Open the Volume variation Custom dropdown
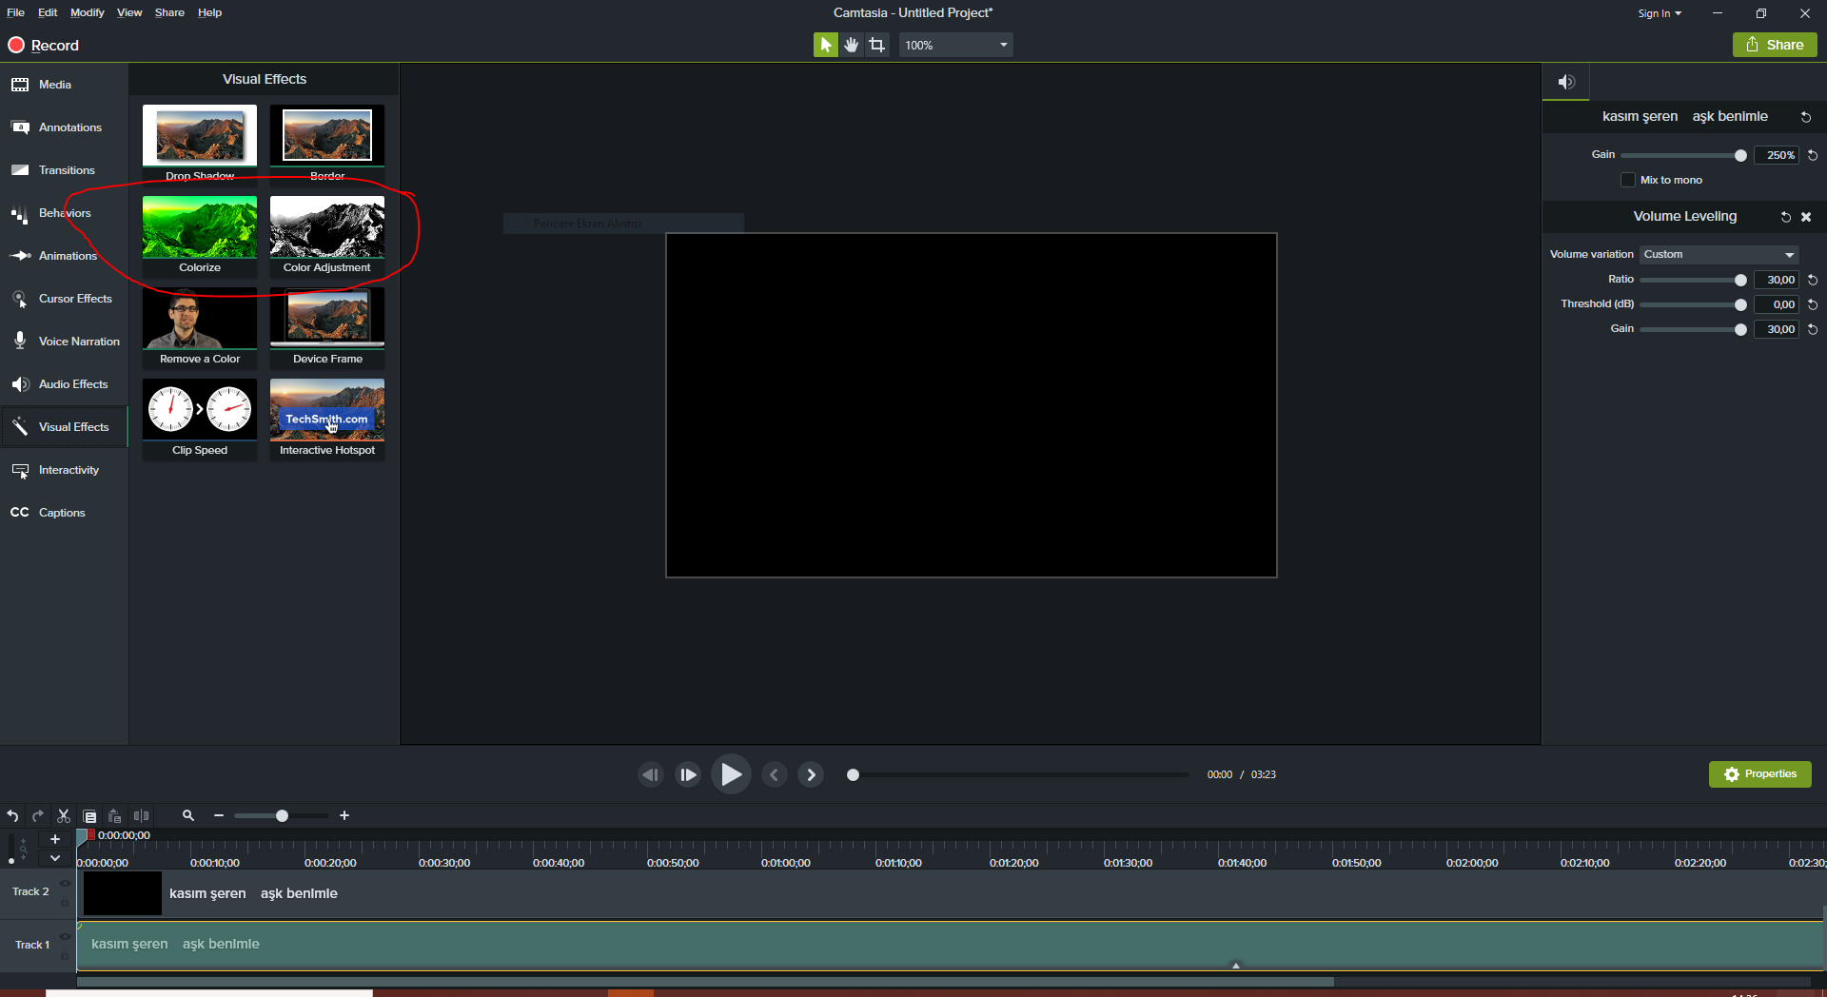 pos(1719,254)
